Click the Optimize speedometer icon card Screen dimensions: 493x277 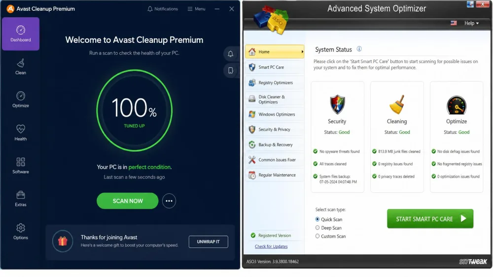pos(457,105)
